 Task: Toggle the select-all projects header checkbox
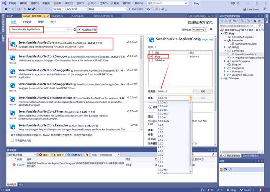tap(151, 53)
